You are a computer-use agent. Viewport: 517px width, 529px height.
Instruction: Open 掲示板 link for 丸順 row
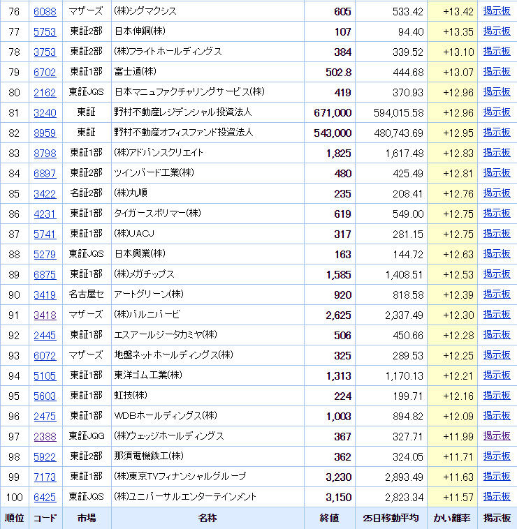[497, 193]
